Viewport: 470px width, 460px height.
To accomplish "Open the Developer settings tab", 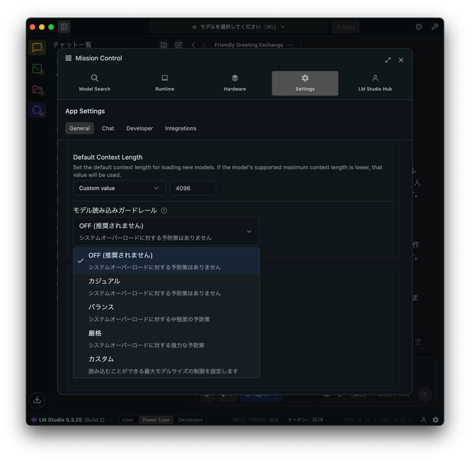I will point(140,128).
